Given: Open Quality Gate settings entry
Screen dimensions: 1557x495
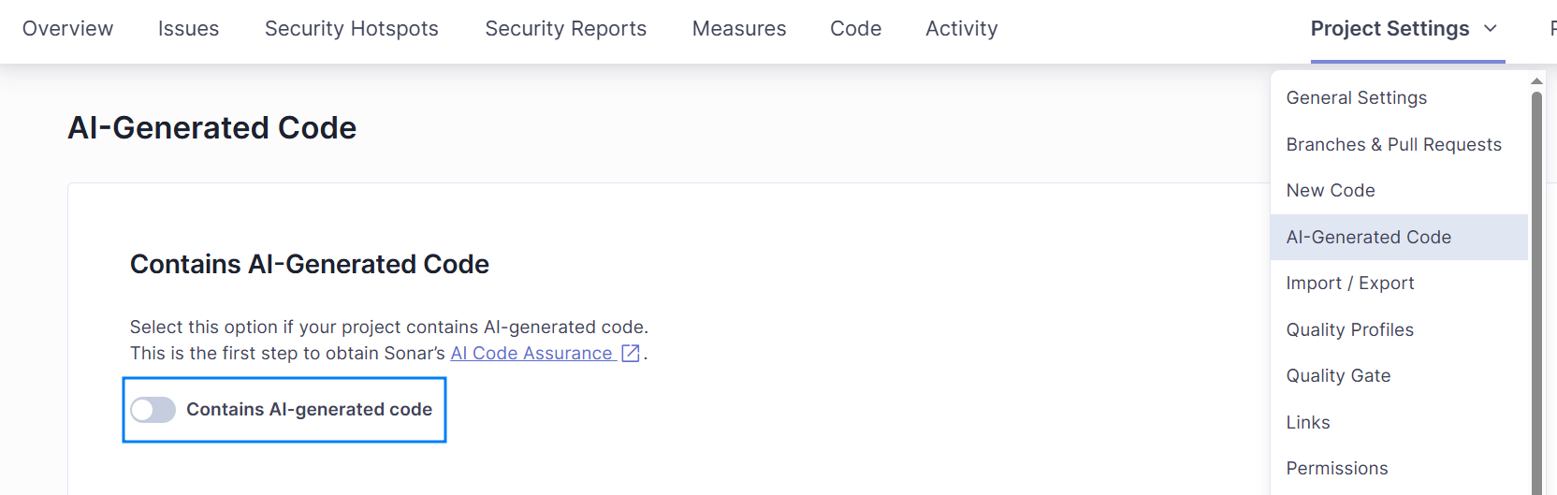Looking at the screenshot, I should pyautogui.click(x=1338, y=376).
